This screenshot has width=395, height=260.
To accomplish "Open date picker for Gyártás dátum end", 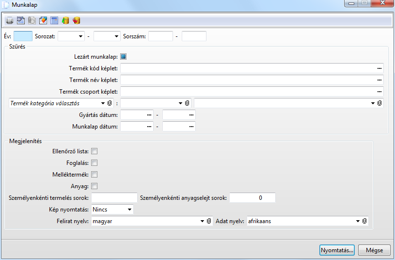I will pyautogui.click(x=191, y=115).
